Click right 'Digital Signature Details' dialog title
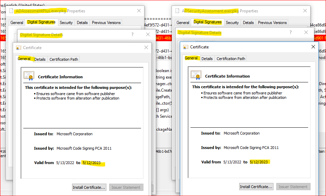The height and width of the screenshot is (196, 326). [x=200, y=33]
